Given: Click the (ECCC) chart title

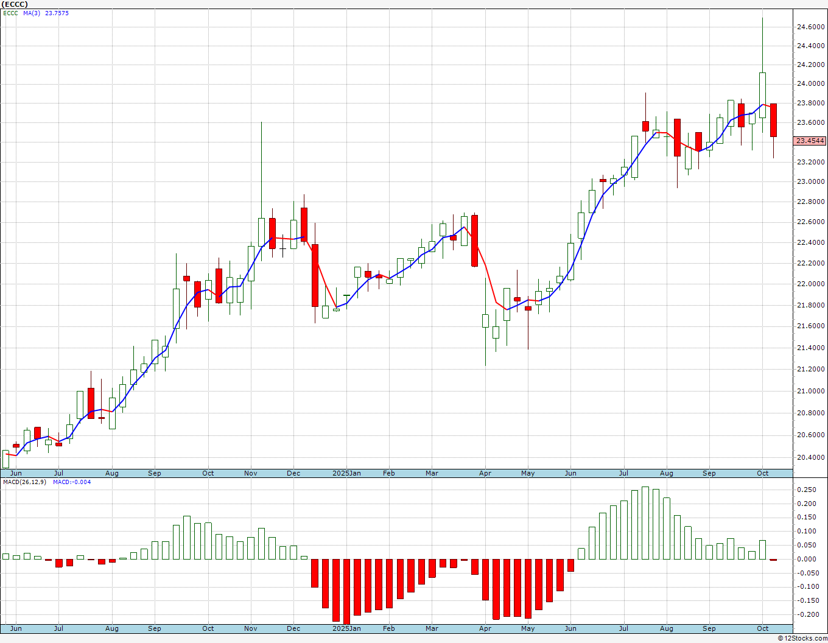Looking at the screenshot, I should coord(15,4).
